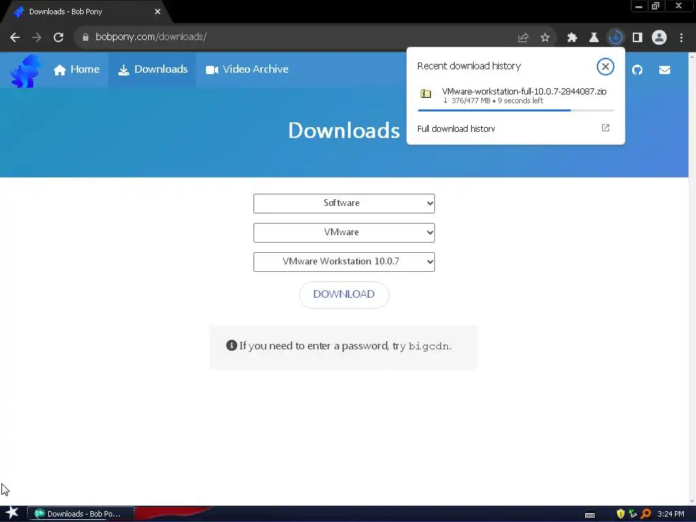Click the Chrome Labs flask icon
This screenshot has width=696, height=522.
click(593, 37)
